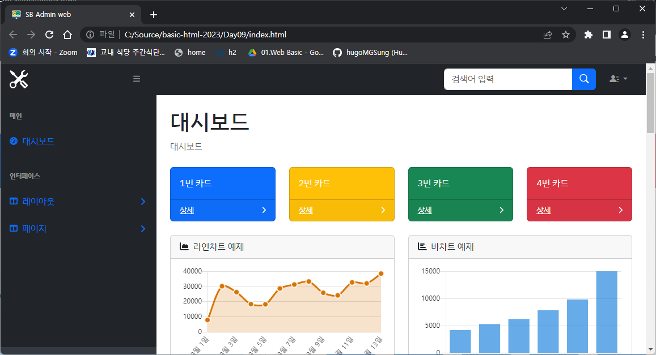The width and height of the screenshot is (656, 355).
Task: Open the 회의 시작 - Zoom bookmark
Action: tap(44, 52)
